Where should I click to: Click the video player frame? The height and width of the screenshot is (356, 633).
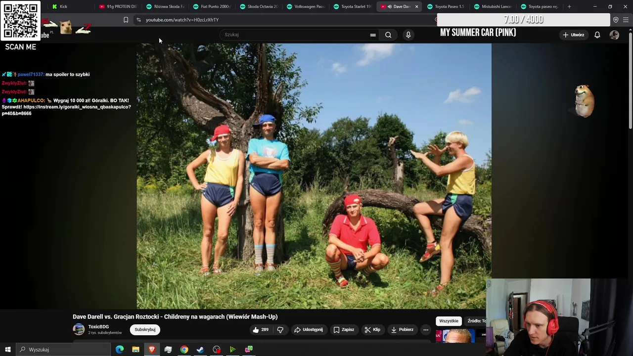(x=314, y=176)
